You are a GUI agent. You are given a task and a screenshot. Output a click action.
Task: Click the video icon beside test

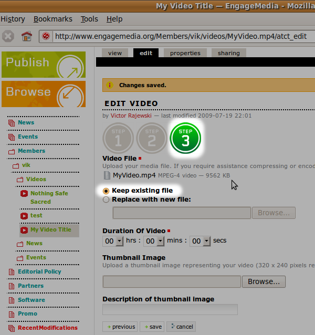(x=24, y=216)
